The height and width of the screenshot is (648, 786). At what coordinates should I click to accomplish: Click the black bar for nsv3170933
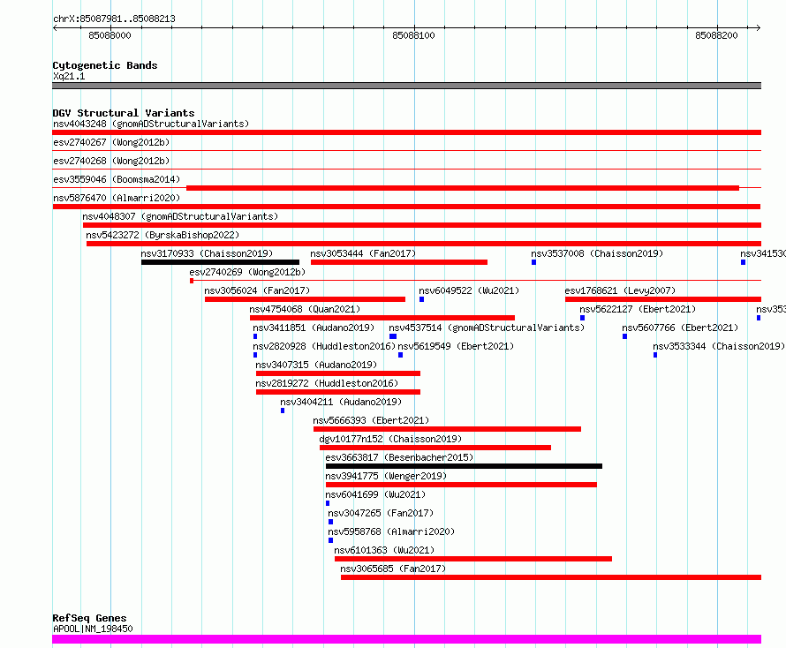[220, 262]
